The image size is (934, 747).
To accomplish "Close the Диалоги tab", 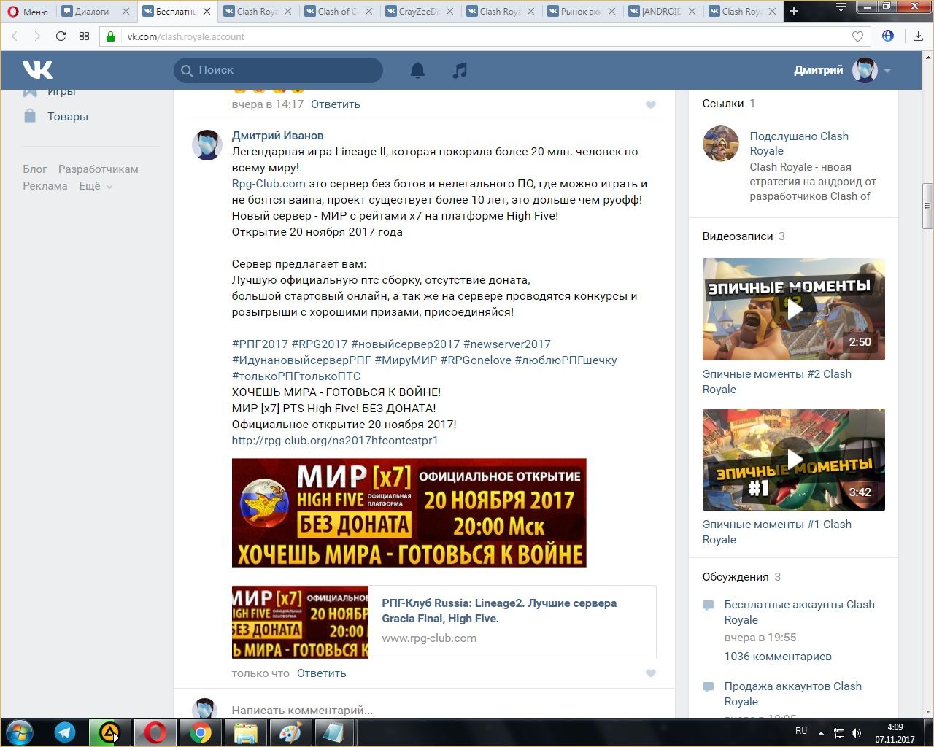I will click(126, 11).
